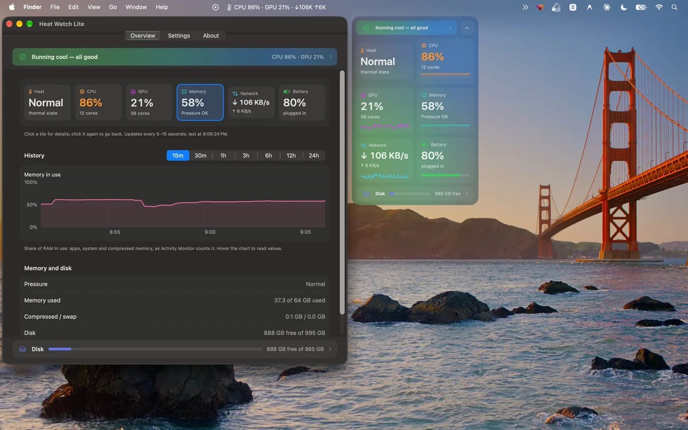Choose the 24h history range
The image size is (688, 430).
click(x=314, y=155)
